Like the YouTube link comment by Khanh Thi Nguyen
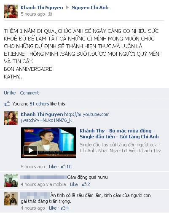Screen dimensions: 169x213 (53, 167)
